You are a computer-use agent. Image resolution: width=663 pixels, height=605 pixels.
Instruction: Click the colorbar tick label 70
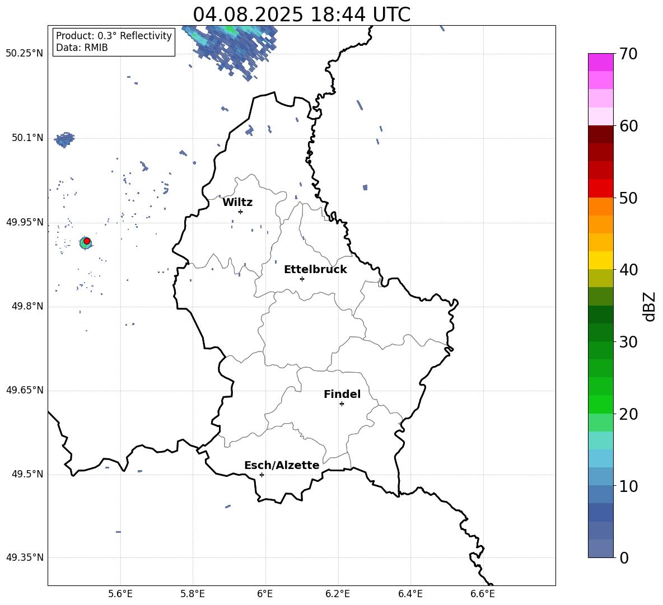coord(628,54)
